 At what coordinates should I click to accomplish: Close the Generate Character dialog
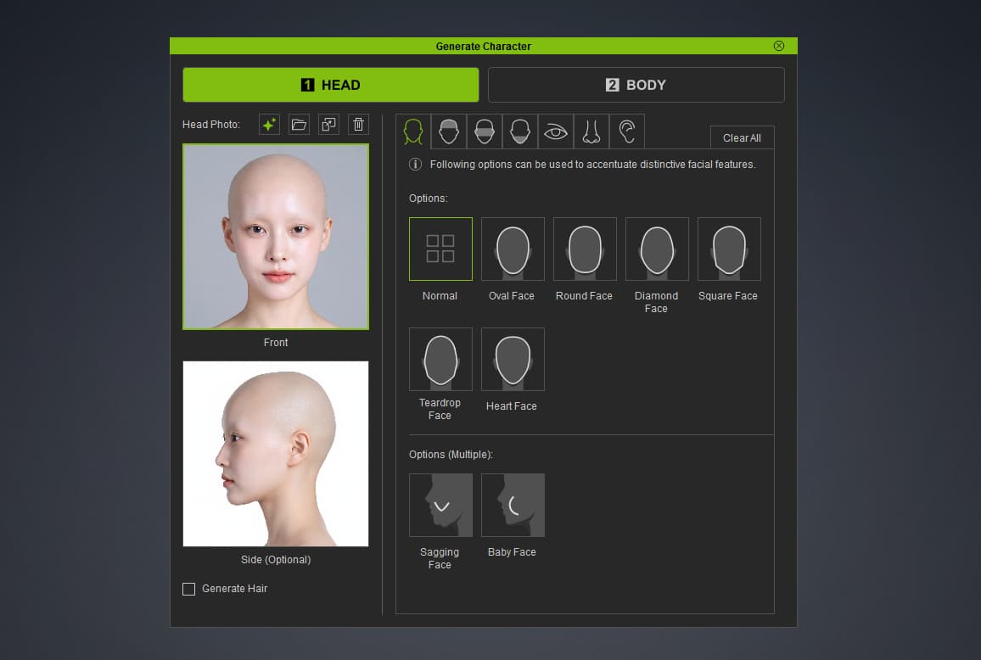tap(779, 46)
